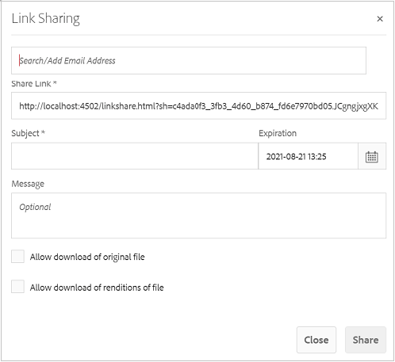Click the Message field label
The image size is (395, 362).
pos(28,184)
